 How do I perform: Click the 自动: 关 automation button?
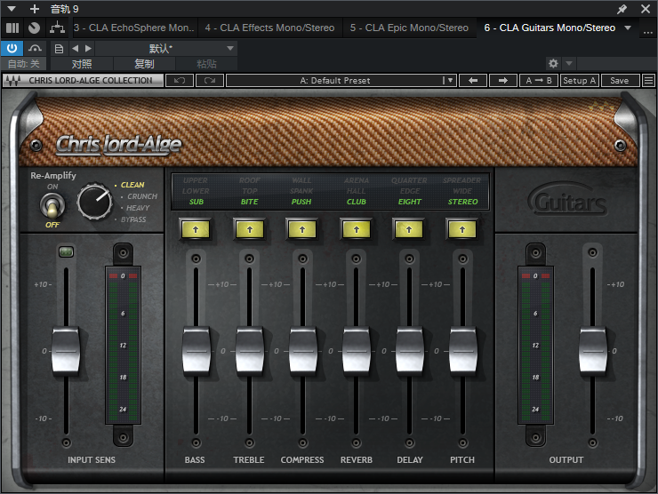click(24, 64)
